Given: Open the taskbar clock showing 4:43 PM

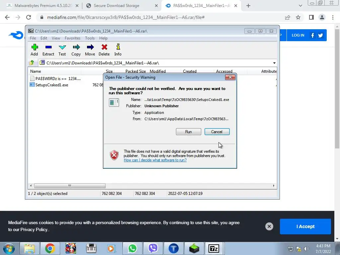Looking at the screenshot, I should coord(323,249).
